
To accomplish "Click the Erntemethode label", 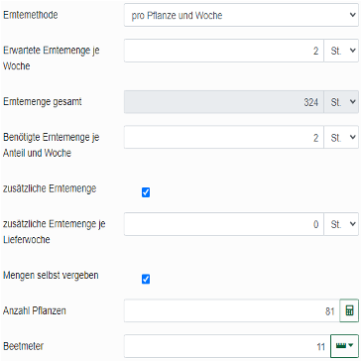I will (x=31, y=15).
